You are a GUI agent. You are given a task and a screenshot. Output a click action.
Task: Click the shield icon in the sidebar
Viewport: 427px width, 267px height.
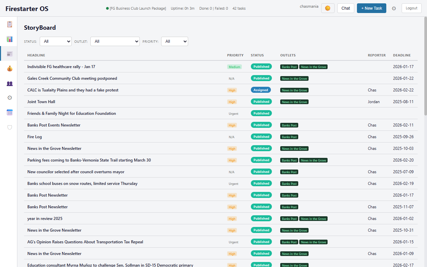pyautogui.click(x=10, y=127)
